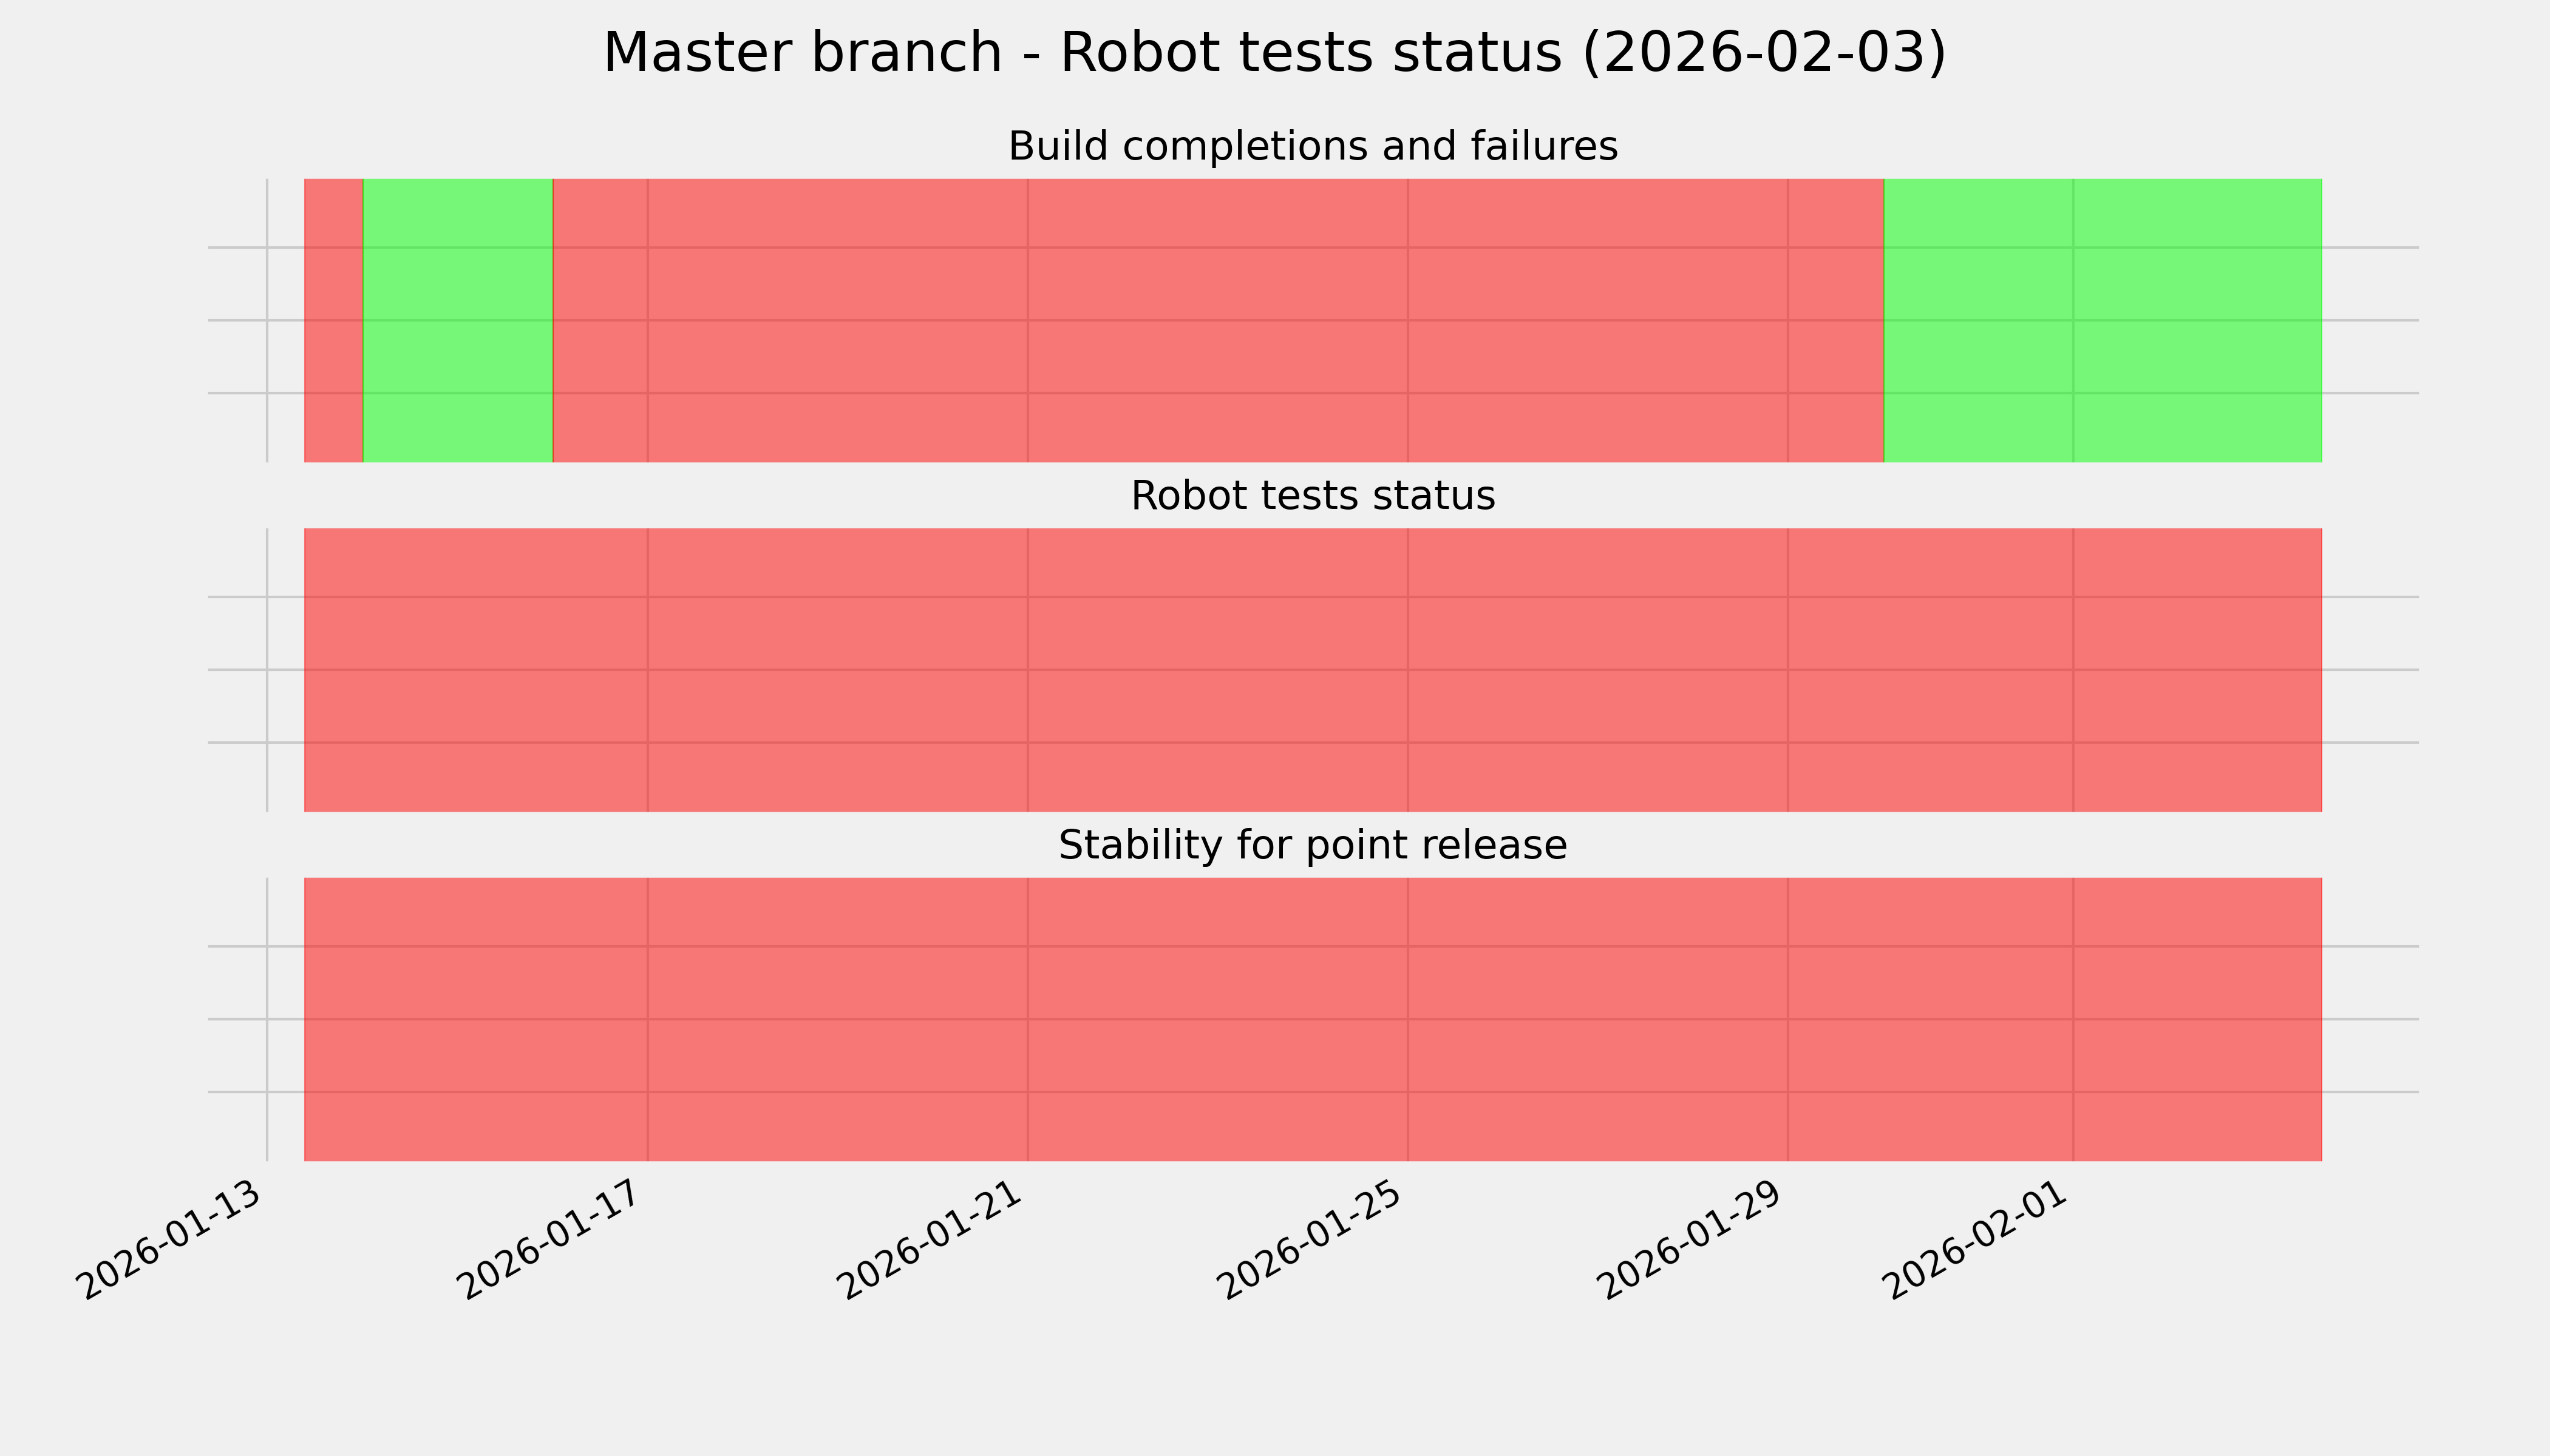Click the green-to-red boundary before 2026-01-17 in build chart
The image size is (2550, 1456).
tap(552, 320)
